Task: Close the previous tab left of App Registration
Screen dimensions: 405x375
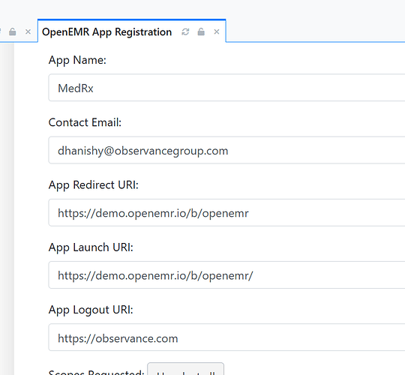Action: 28,31
